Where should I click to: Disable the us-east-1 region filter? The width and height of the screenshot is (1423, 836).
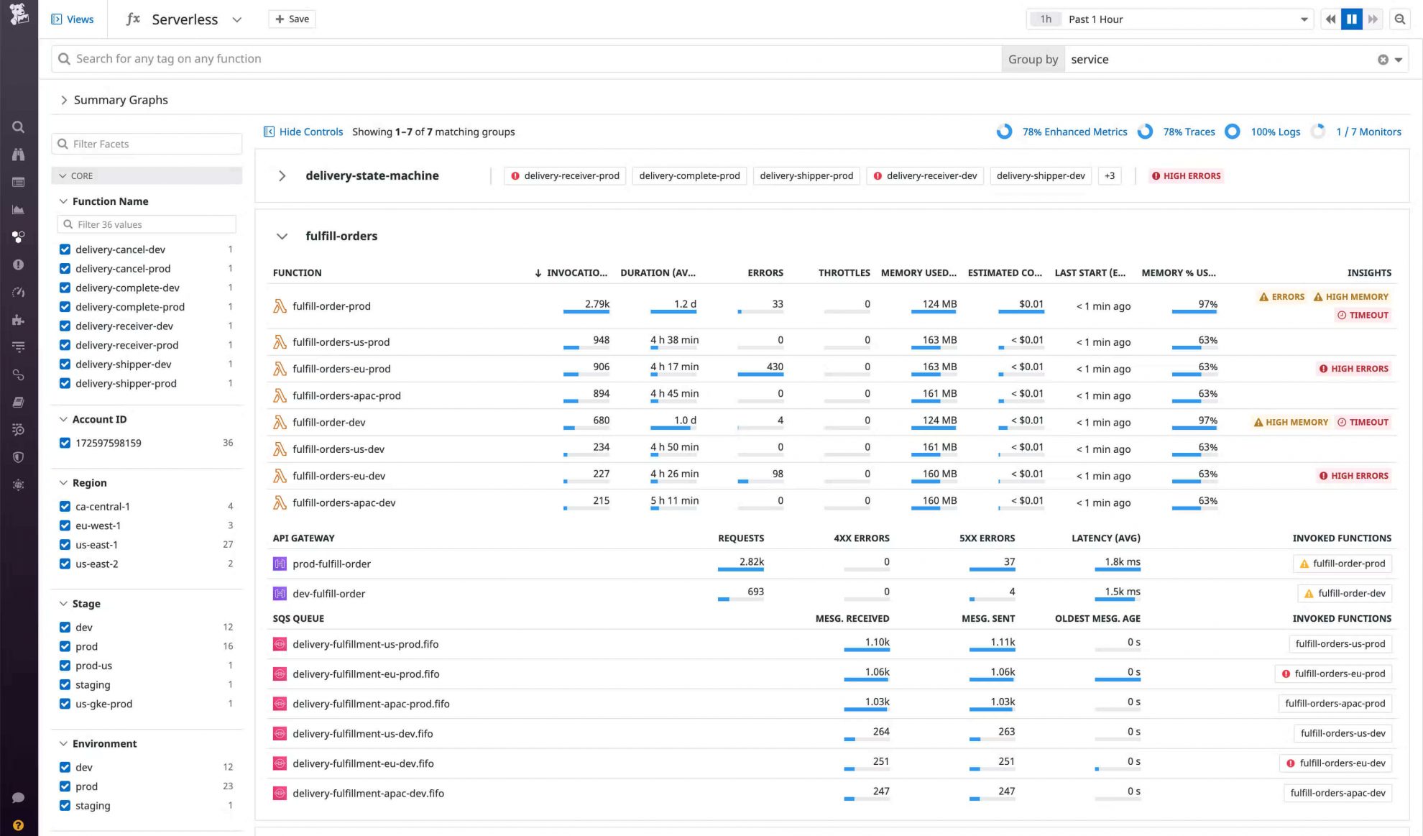[65, 544]
